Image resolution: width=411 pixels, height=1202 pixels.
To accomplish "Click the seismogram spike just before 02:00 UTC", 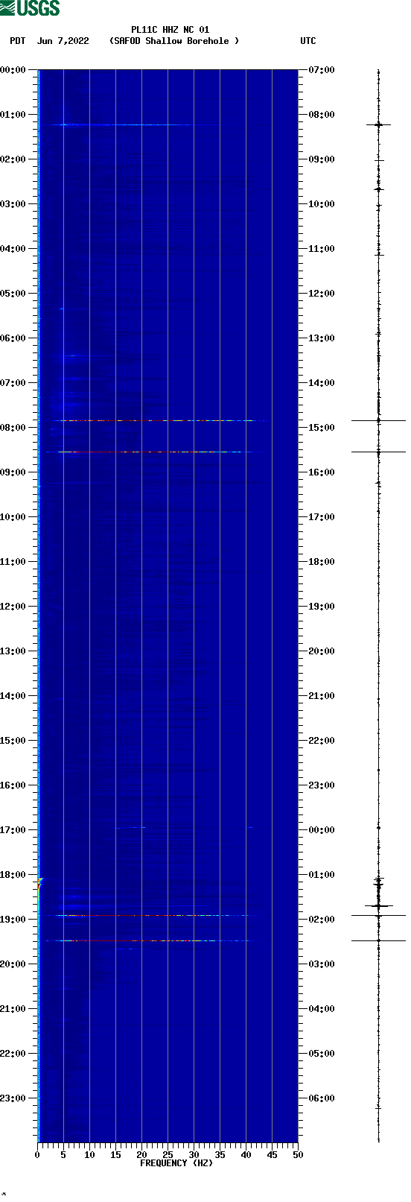I will [x=378, y=915].
